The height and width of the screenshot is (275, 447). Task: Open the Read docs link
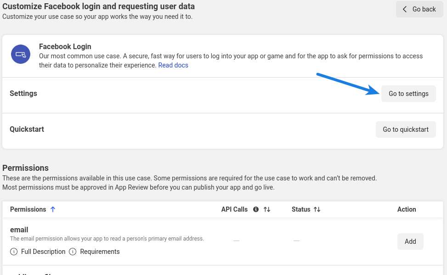173,65
